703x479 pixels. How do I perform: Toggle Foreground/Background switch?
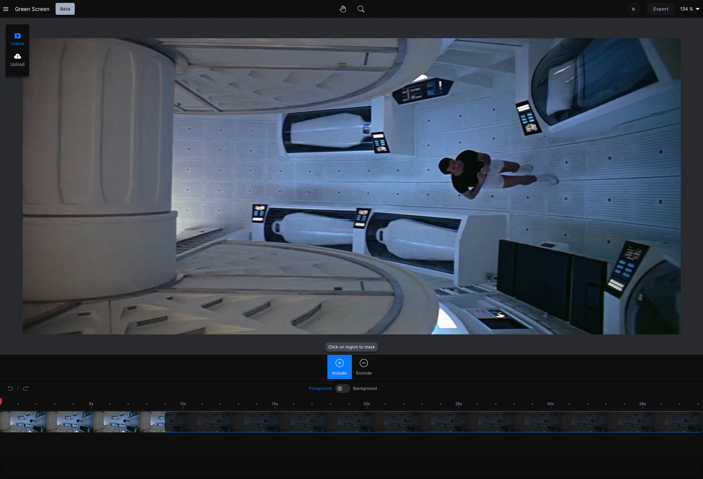tap(342, 389)
